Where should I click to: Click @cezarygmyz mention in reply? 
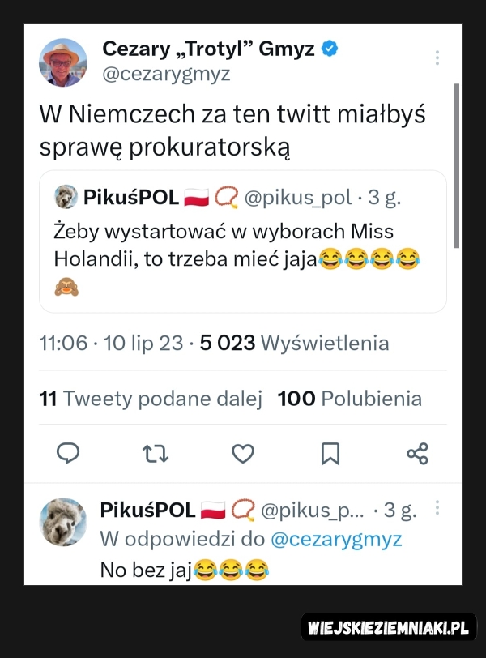point(336,539)
